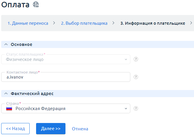Click the Russian flag icon in Страна
194x138 pixels.
9,109
